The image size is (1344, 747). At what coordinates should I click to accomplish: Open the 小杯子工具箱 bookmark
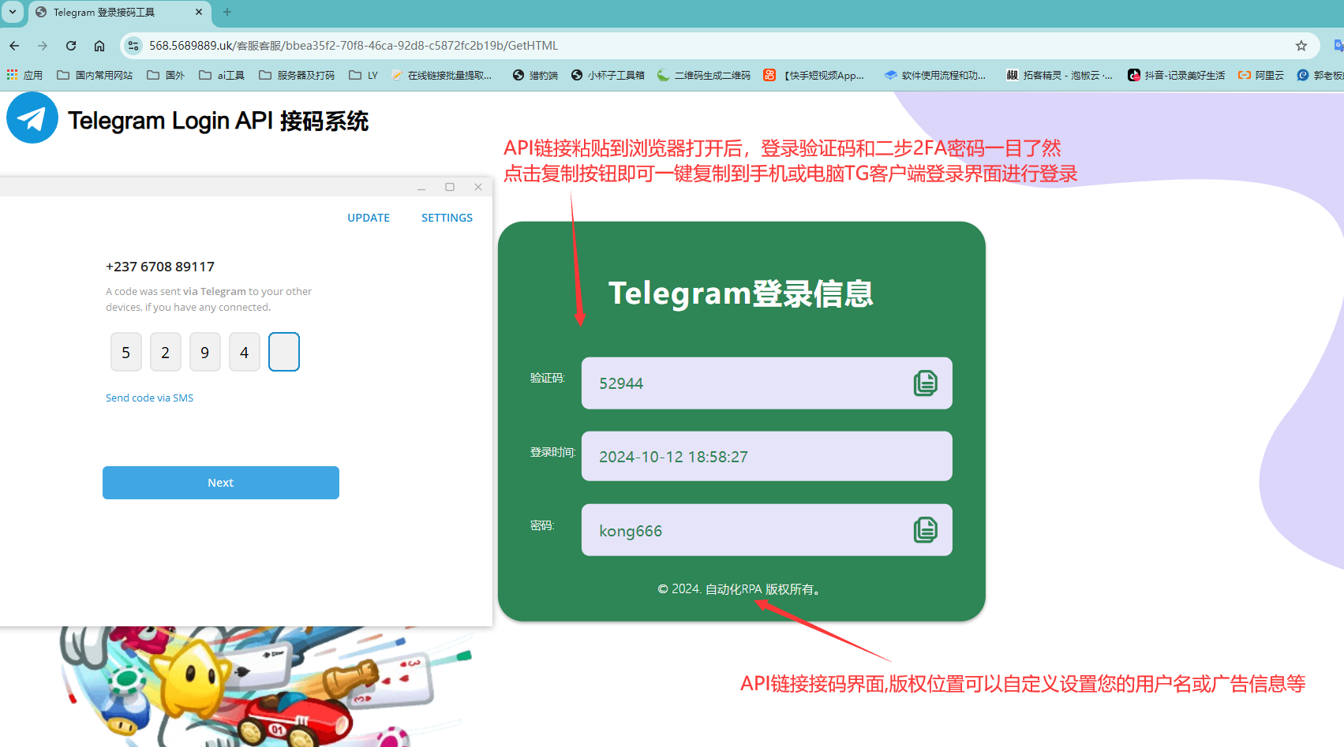click(x=608, y=75)
